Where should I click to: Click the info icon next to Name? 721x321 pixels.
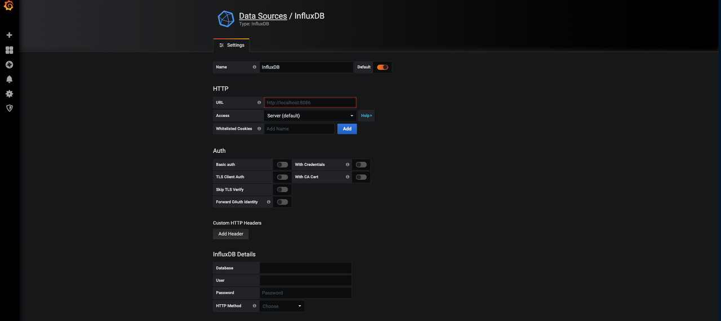(x=255, y=67)
